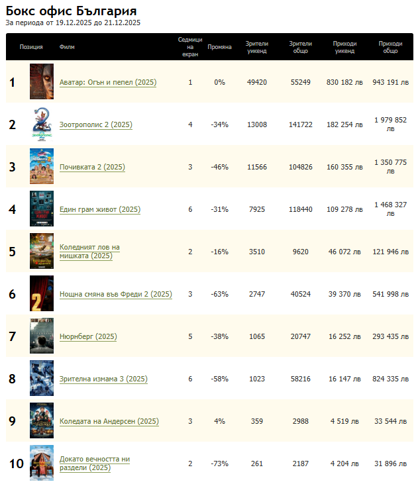
Task: Click the Зрители уикенд column header
Action: [256, 47]
